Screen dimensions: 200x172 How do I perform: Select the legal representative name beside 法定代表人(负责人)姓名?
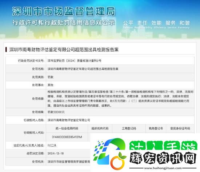point(52,145)
